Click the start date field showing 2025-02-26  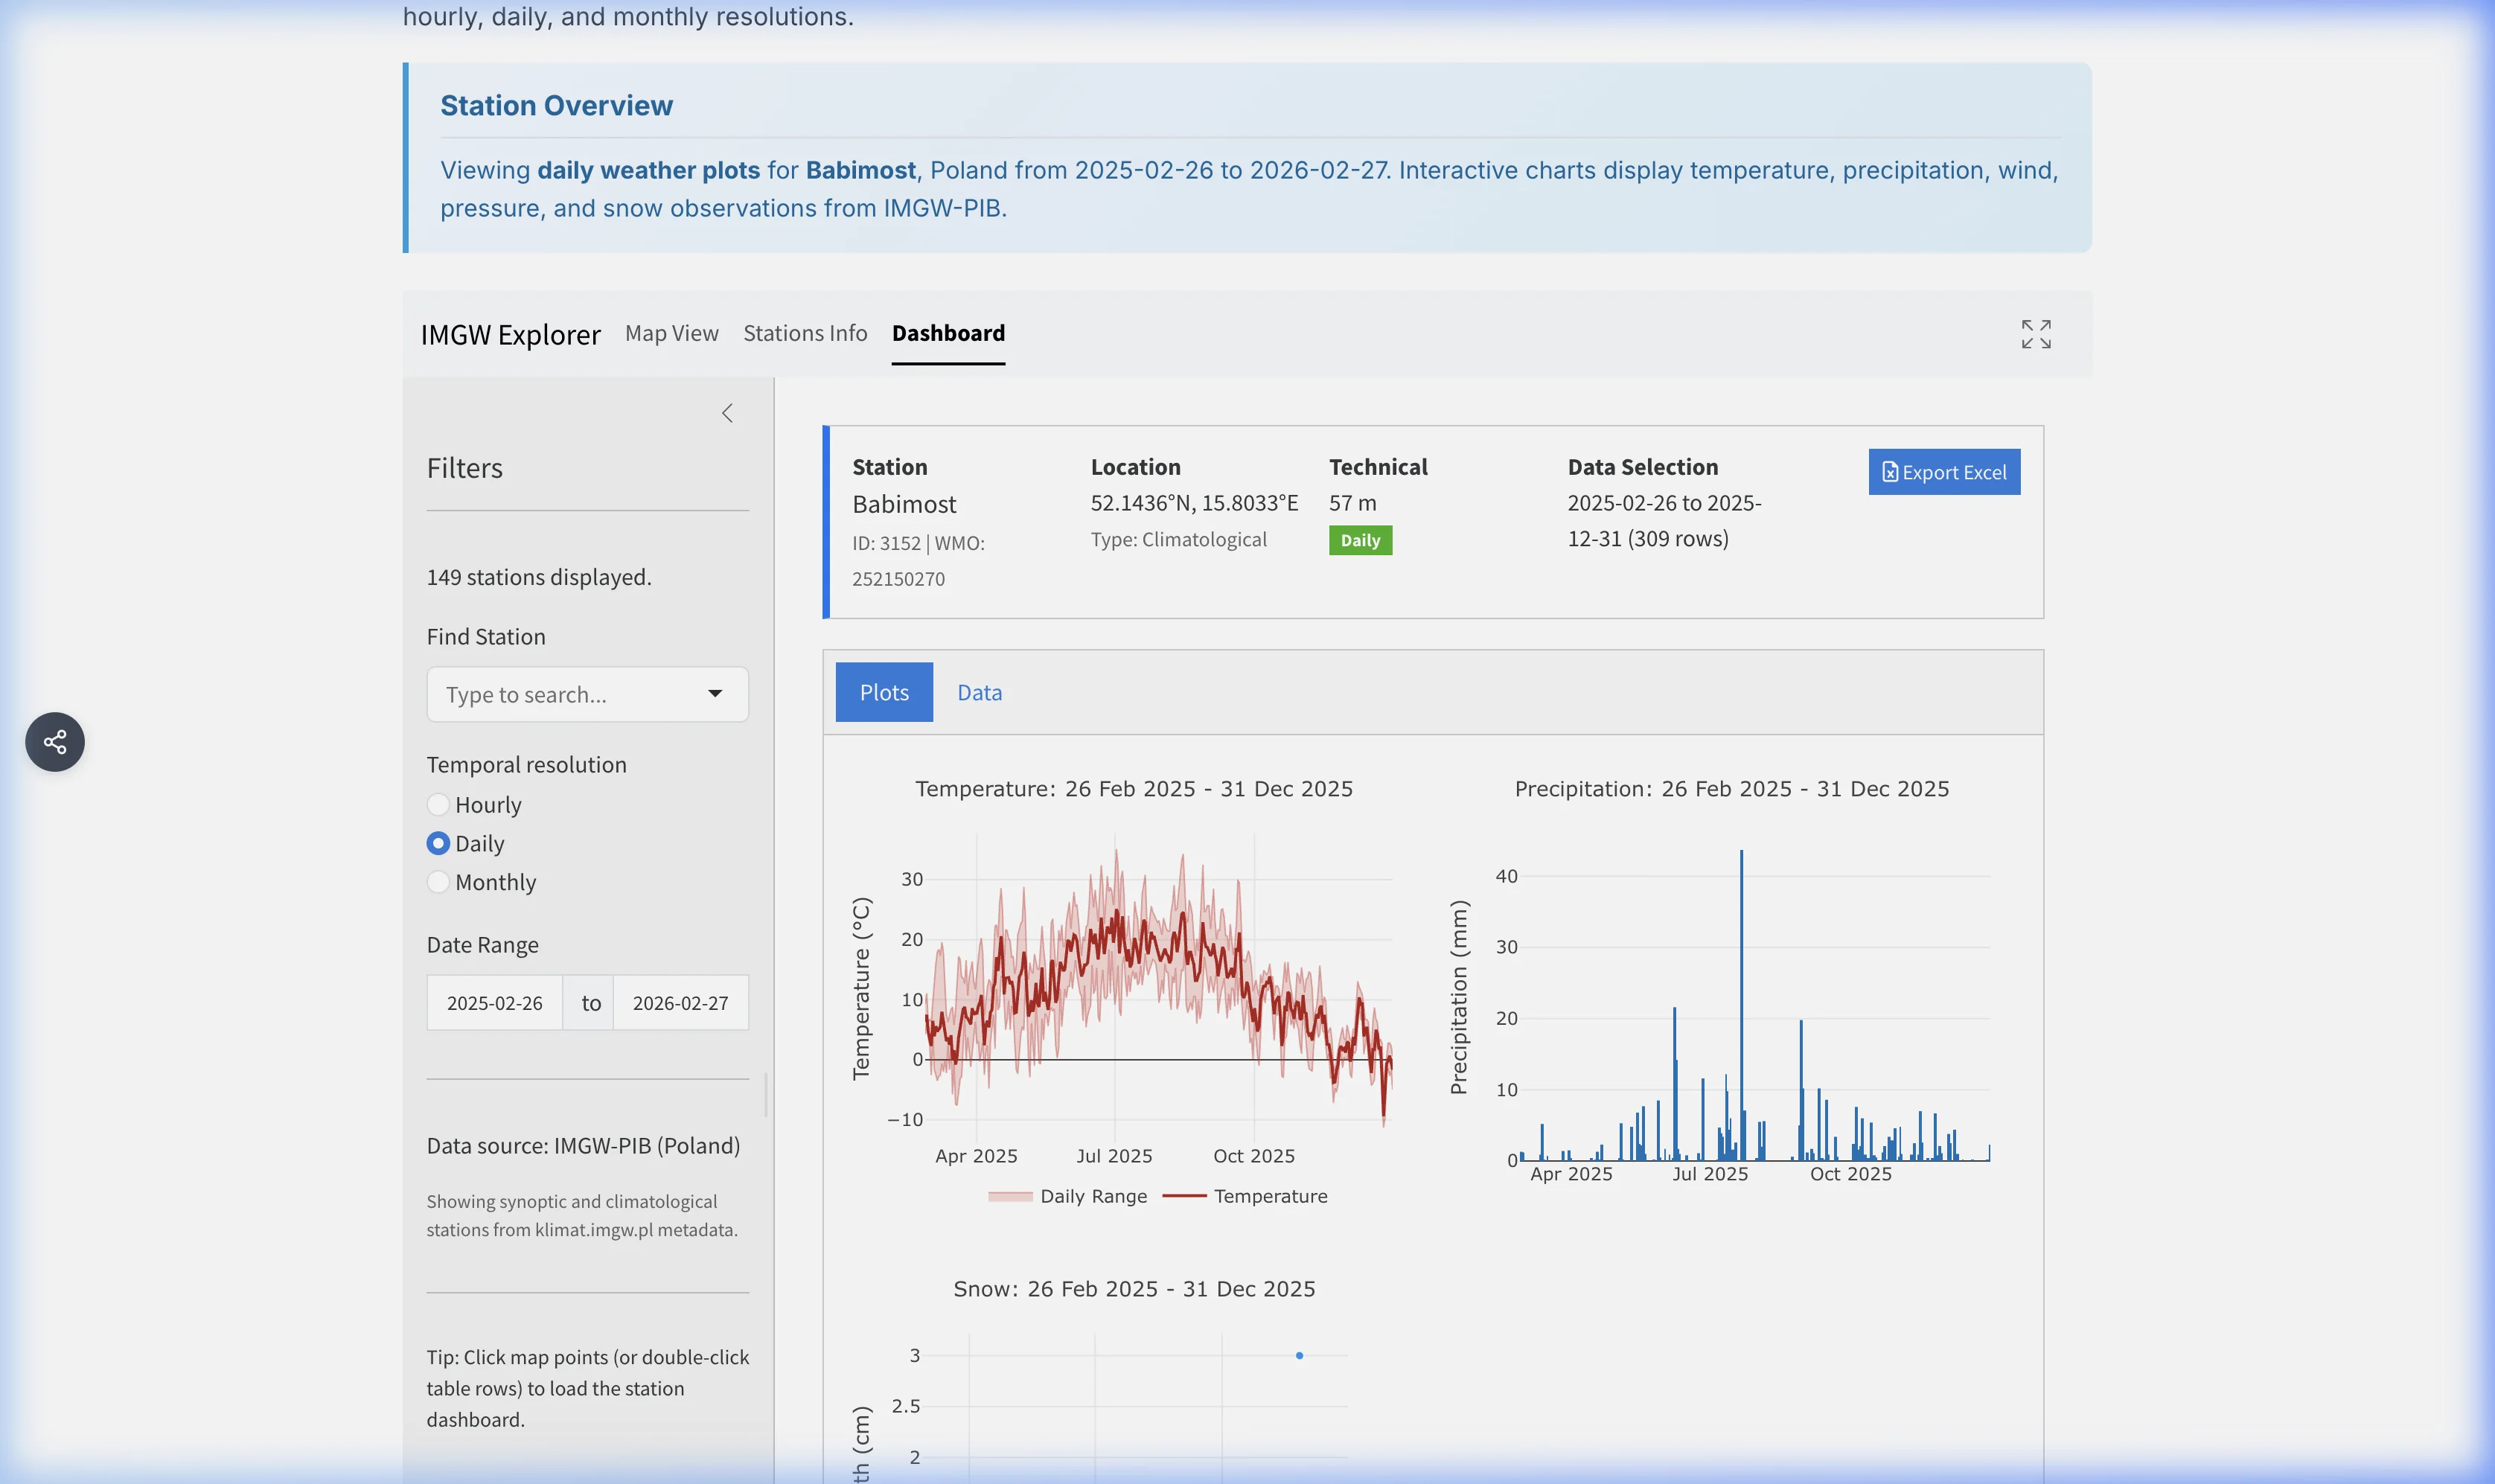coord(495,1002)
